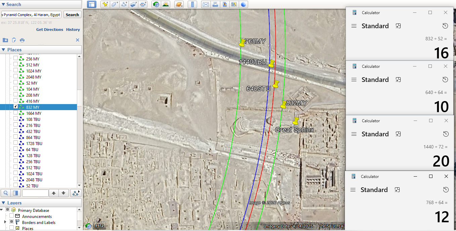Click the move-down arrow button in Places

(64, 193)
